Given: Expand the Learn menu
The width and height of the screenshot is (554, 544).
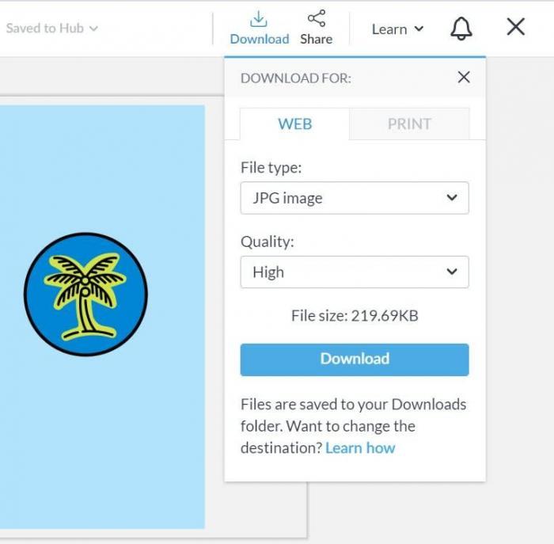Looking at the screenshot, I should (397, 29).
